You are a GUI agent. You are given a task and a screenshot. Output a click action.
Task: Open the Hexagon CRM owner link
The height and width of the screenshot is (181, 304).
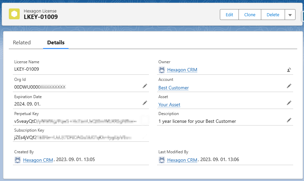tap(182, 70)
